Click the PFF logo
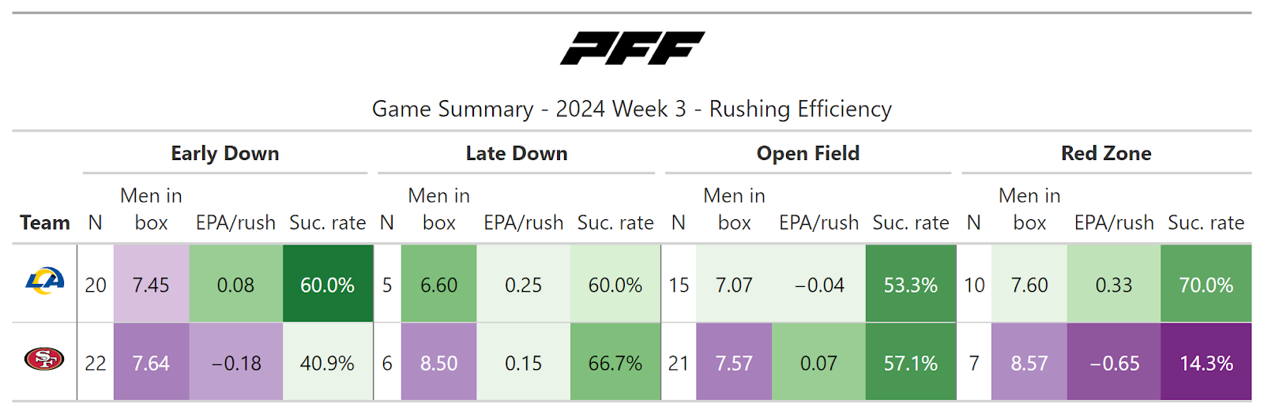Screen dimensions: 1264x414 pyautogui.click(x=632, y=48)
